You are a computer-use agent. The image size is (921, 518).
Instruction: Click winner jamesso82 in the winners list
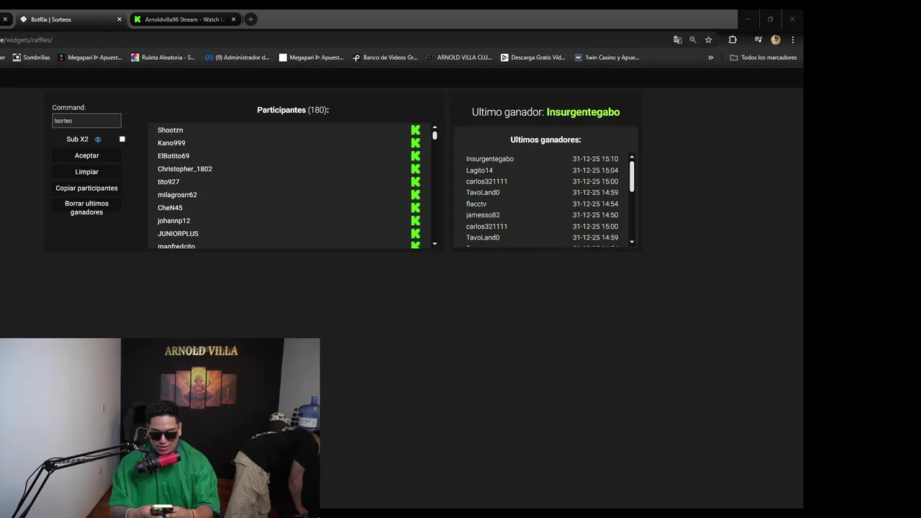click(483, 215)
